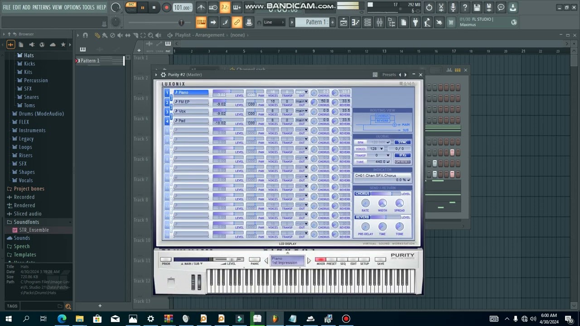Image resolution: width=580 pixels, height=326 pixels.
Task: Adjust the Reverb TIME knob
Action: pyautogui.click(x=382, y=227)
